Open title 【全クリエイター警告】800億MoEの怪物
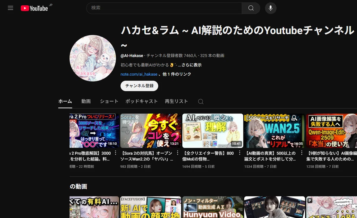Viewport: 357px width, 218px height. [208, 156]
